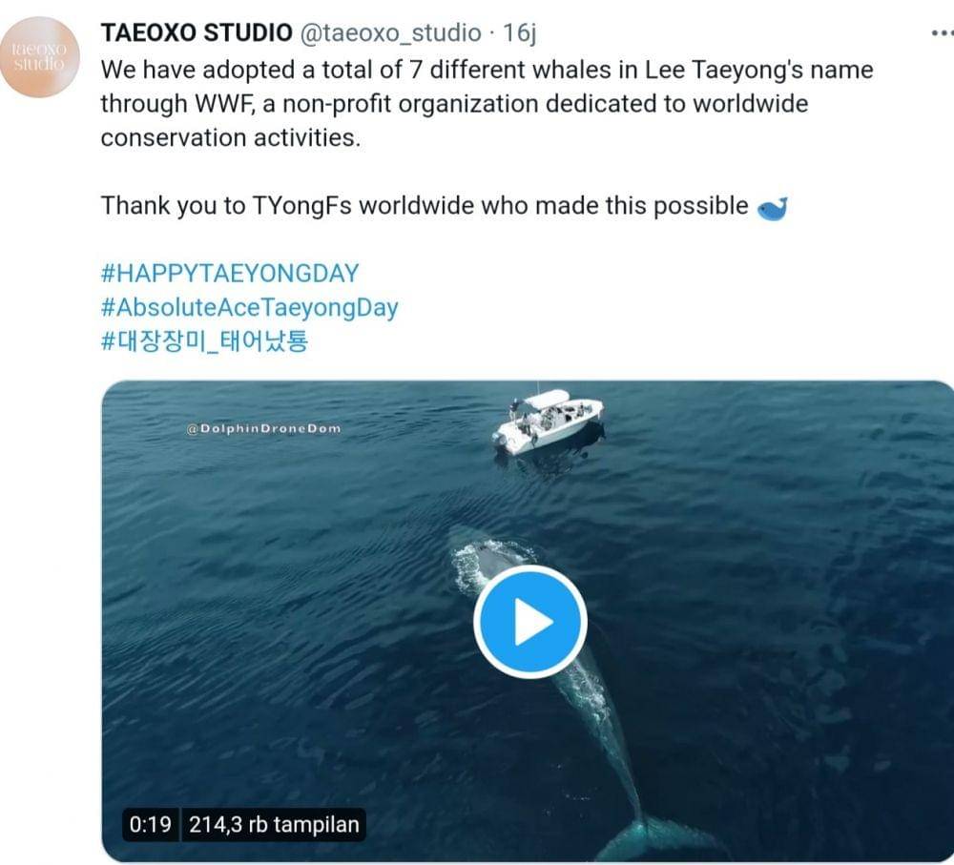Click the 'Thank you to TYongFs' line
This screenshot has height=865, width=954.
425,205
